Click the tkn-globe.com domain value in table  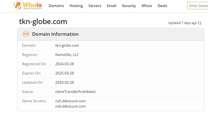click(67, 45)
